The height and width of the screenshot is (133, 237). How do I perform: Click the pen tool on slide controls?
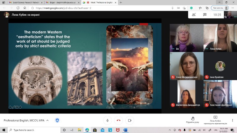point(13,107)
